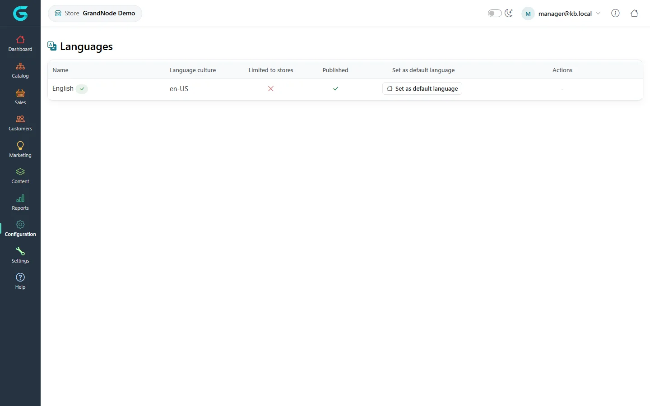Open the Dashboard sidebar section
Screen dimensions: 650x406
[x=20, y=44]
